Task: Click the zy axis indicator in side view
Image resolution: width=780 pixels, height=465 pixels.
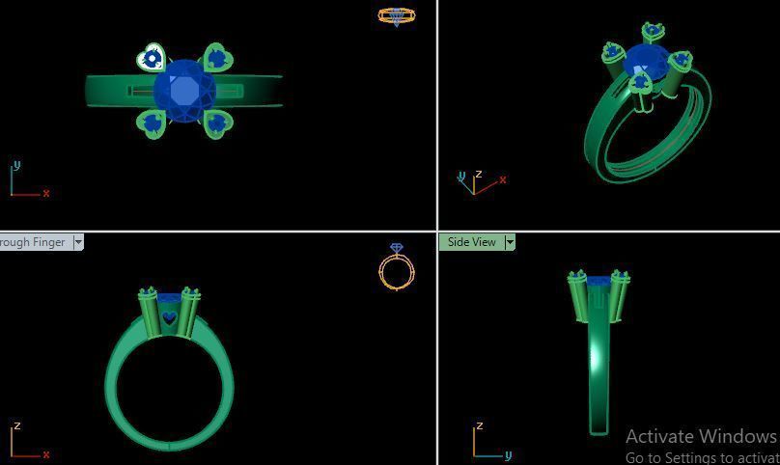Action: pos(492,440)
